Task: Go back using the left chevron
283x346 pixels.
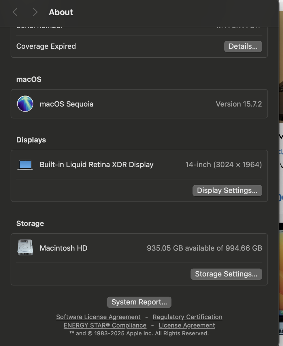Action: tap(15, 12)
